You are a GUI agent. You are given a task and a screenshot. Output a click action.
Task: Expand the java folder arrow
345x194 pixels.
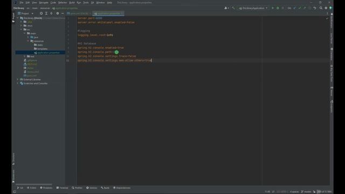tap(28, 37)
